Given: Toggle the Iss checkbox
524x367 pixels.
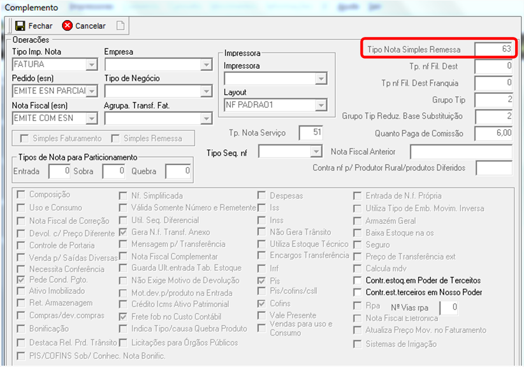Looking at the screenshot, I should (x=261, y=207).
